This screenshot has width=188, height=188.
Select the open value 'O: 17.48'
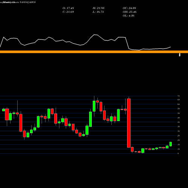pos(68,8)
